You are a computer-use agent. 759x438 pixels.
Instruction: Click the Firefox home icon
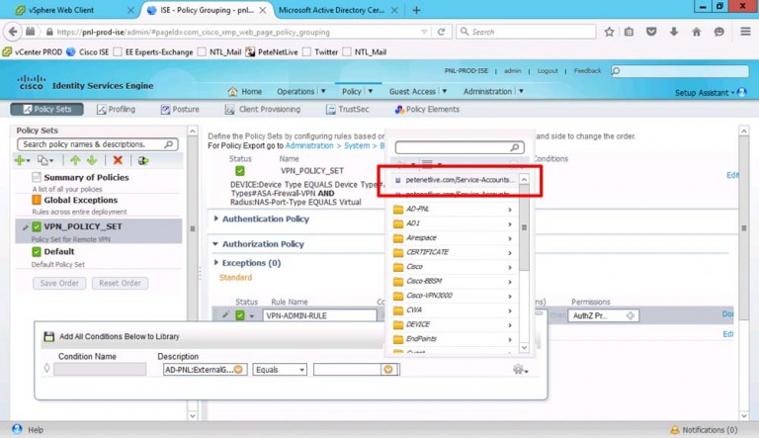pyautogui.click(x=697, y=32)
